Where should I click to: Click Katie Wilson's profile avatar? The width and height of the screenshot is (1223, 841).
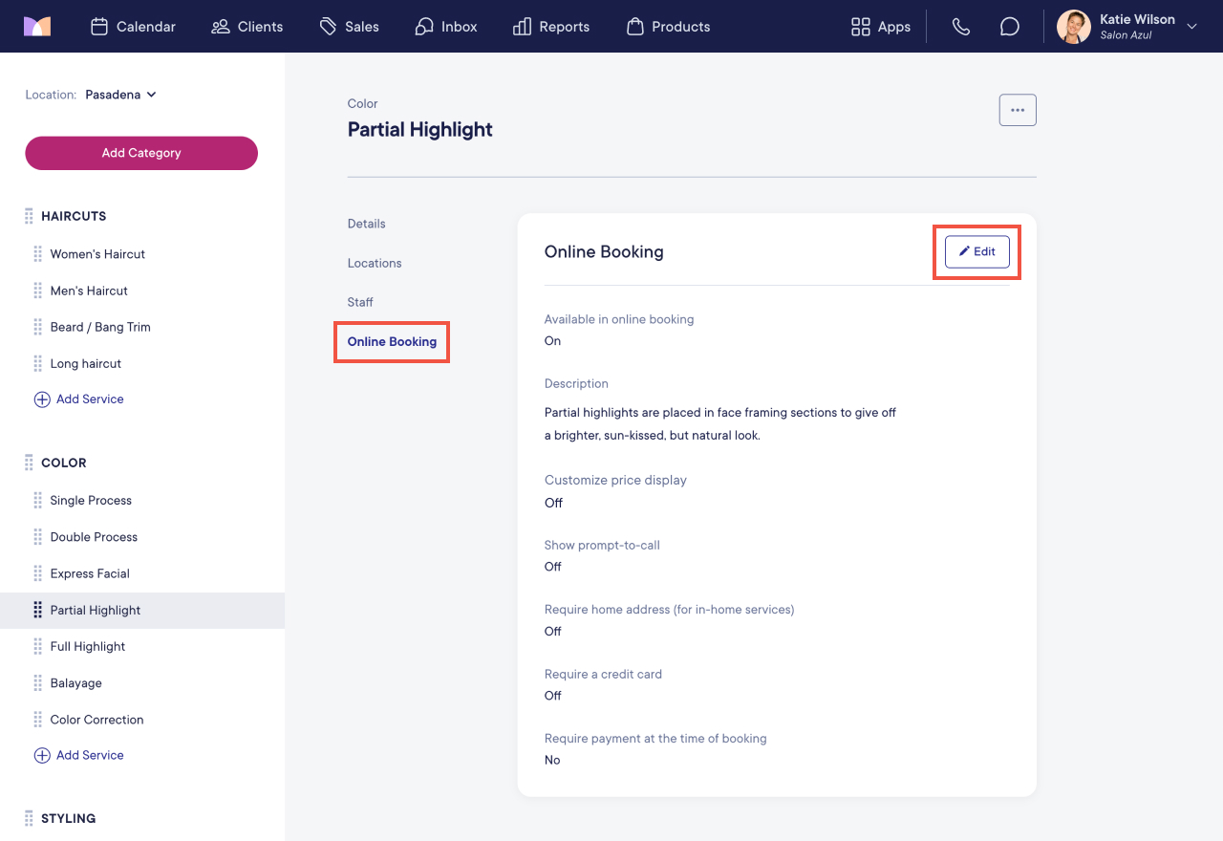click(x=1074, y=27)
